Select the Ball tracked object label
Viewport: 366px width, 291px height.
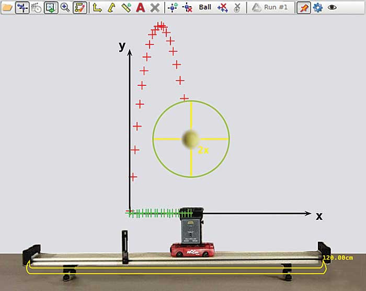click(205, 7)
